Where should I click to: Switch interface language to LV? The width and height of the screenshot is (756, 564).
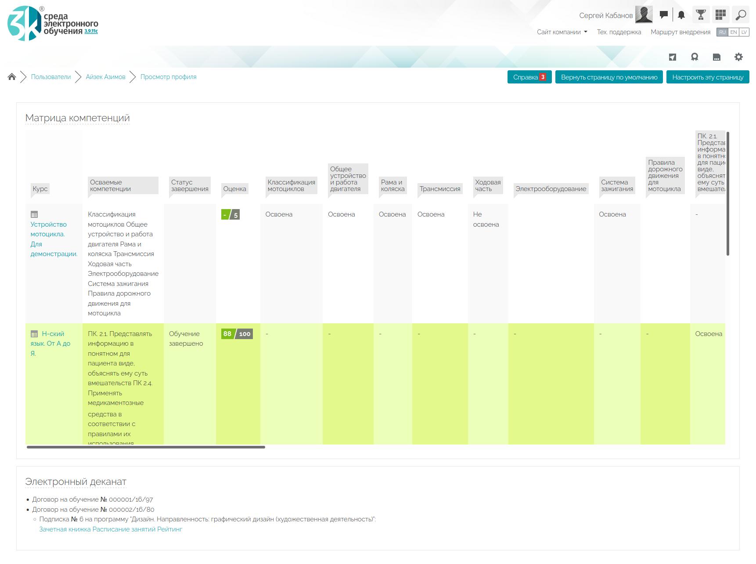(744, 32)
